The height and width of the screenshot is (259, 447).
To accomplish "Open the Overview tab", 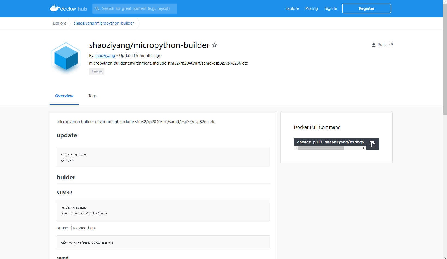I will [64, 96].
